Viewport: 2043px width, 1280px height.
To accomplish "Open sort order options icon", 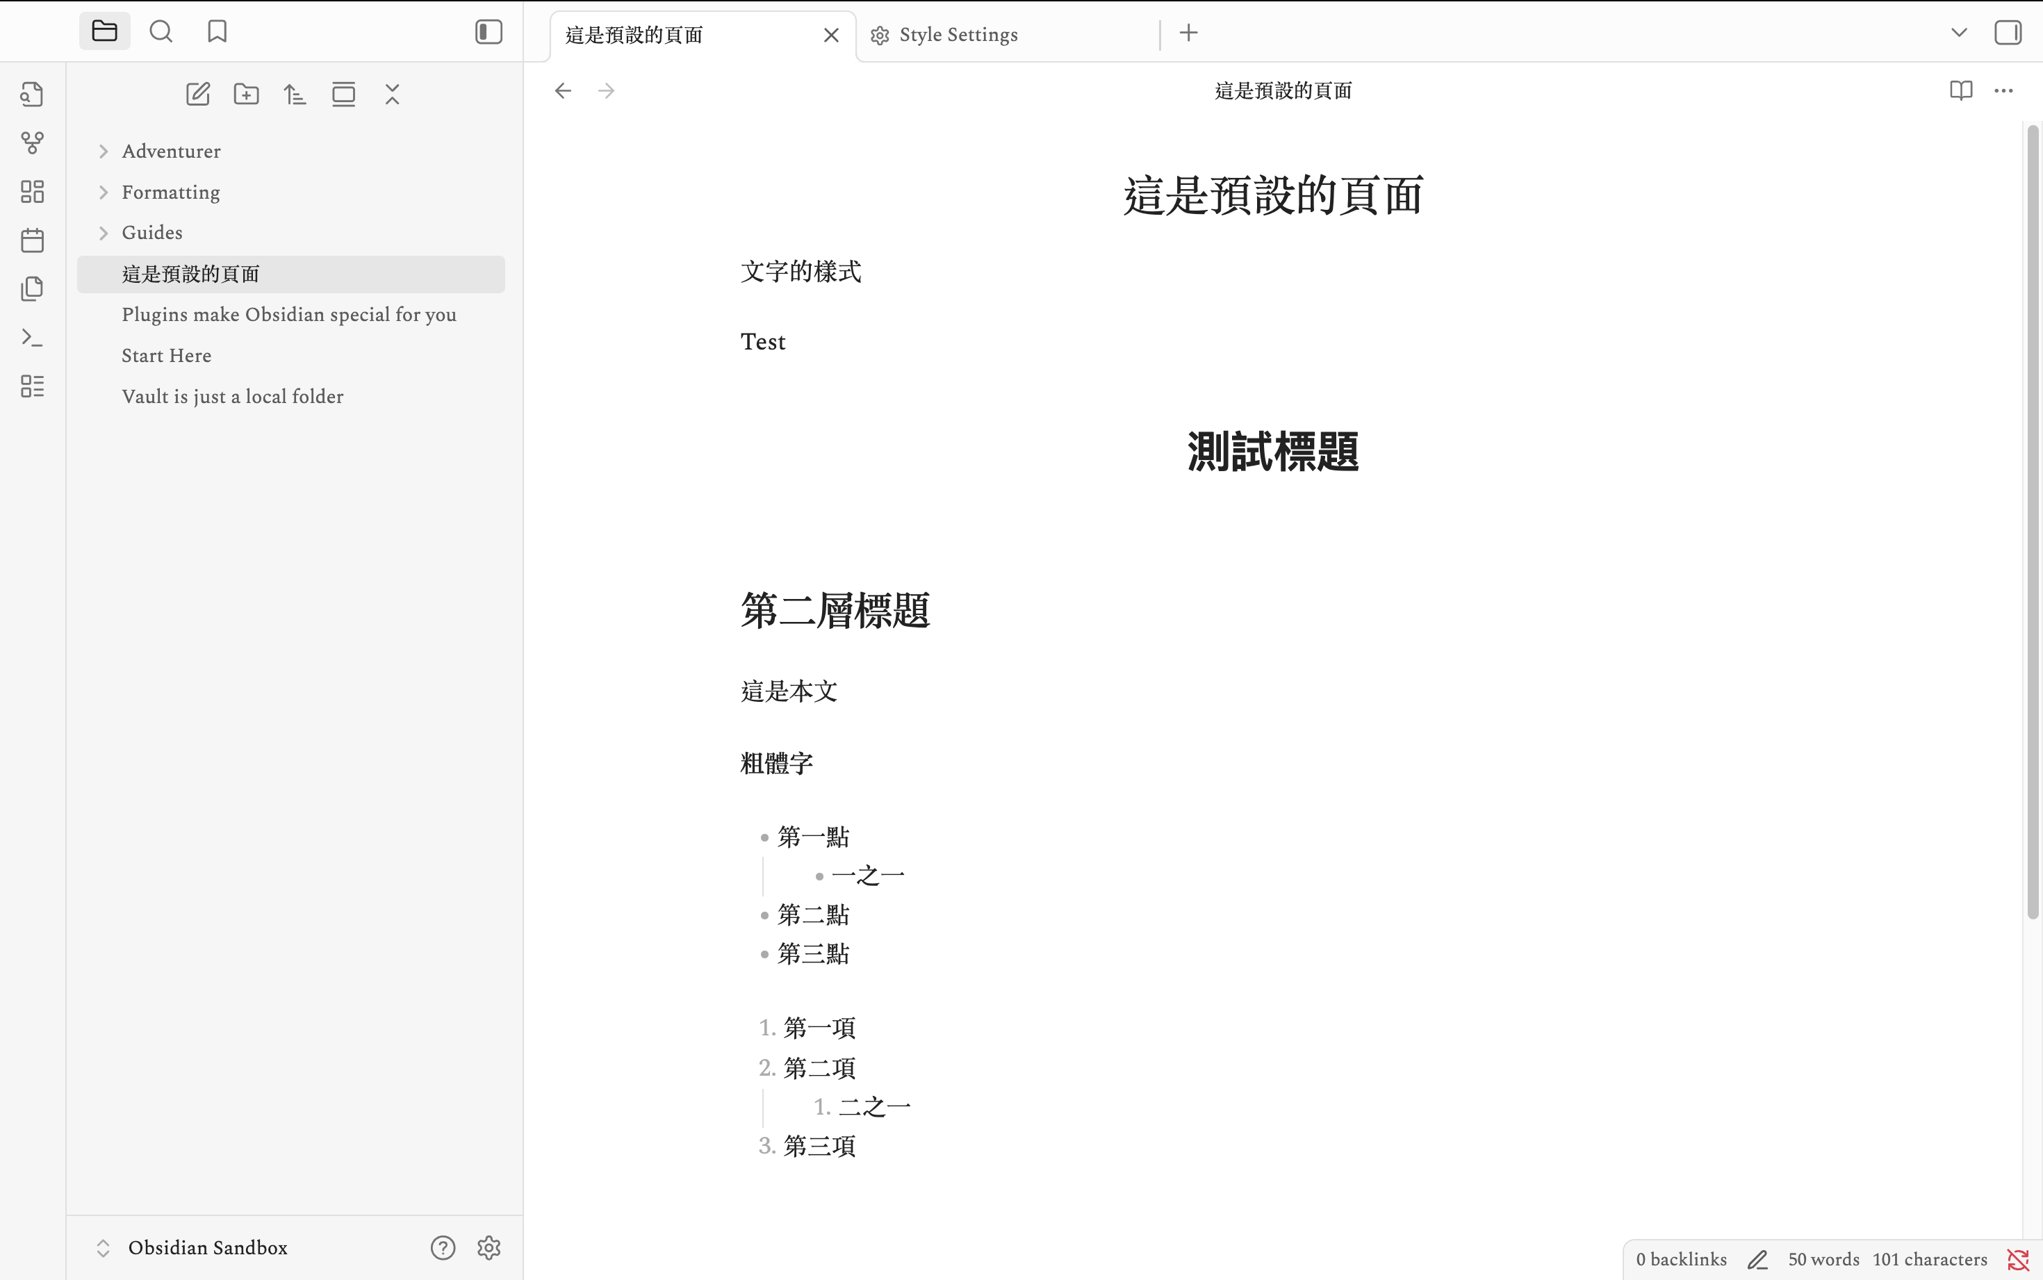I will [295, 94].
